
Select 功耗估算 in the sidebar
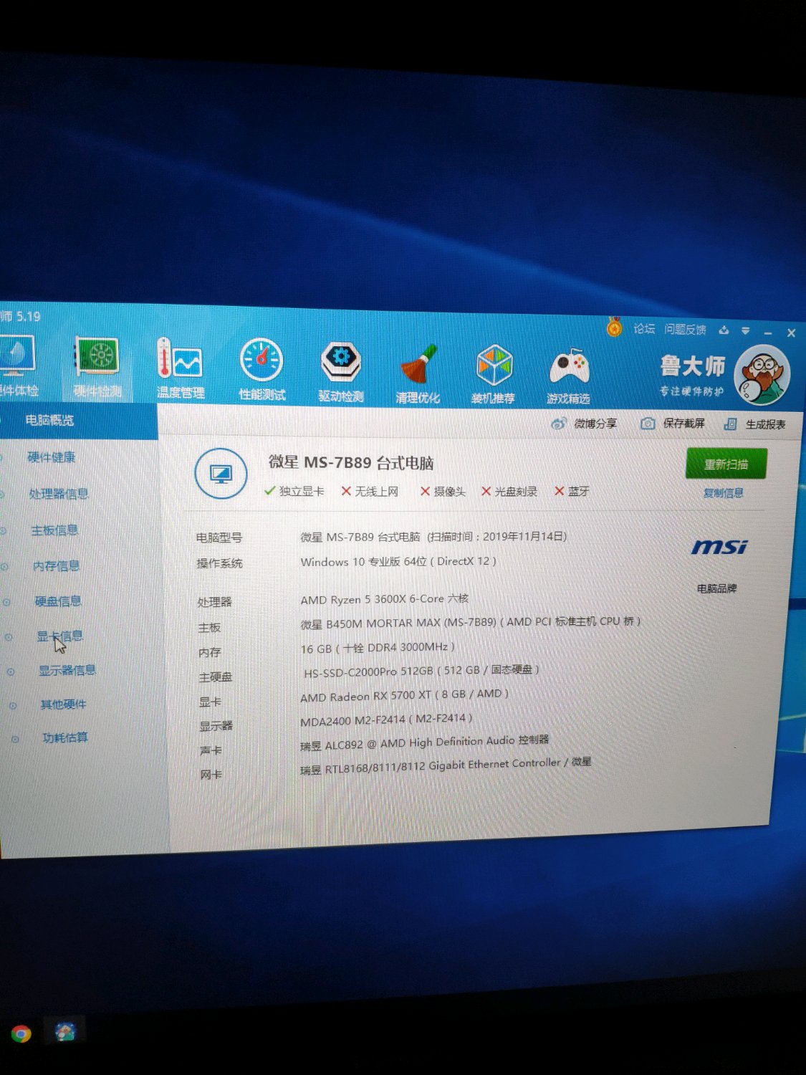click(65, 737)
